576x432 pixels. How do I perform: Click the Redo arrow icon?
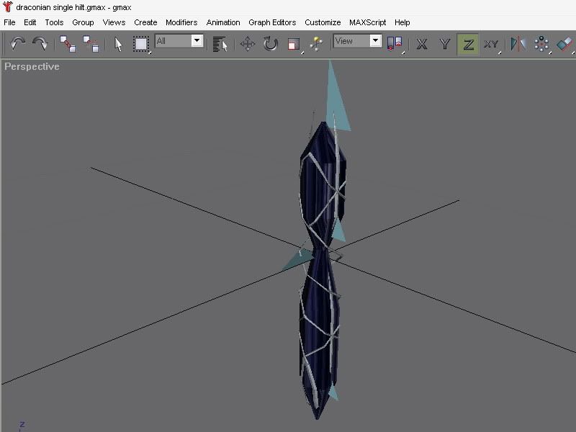(40, 44)
